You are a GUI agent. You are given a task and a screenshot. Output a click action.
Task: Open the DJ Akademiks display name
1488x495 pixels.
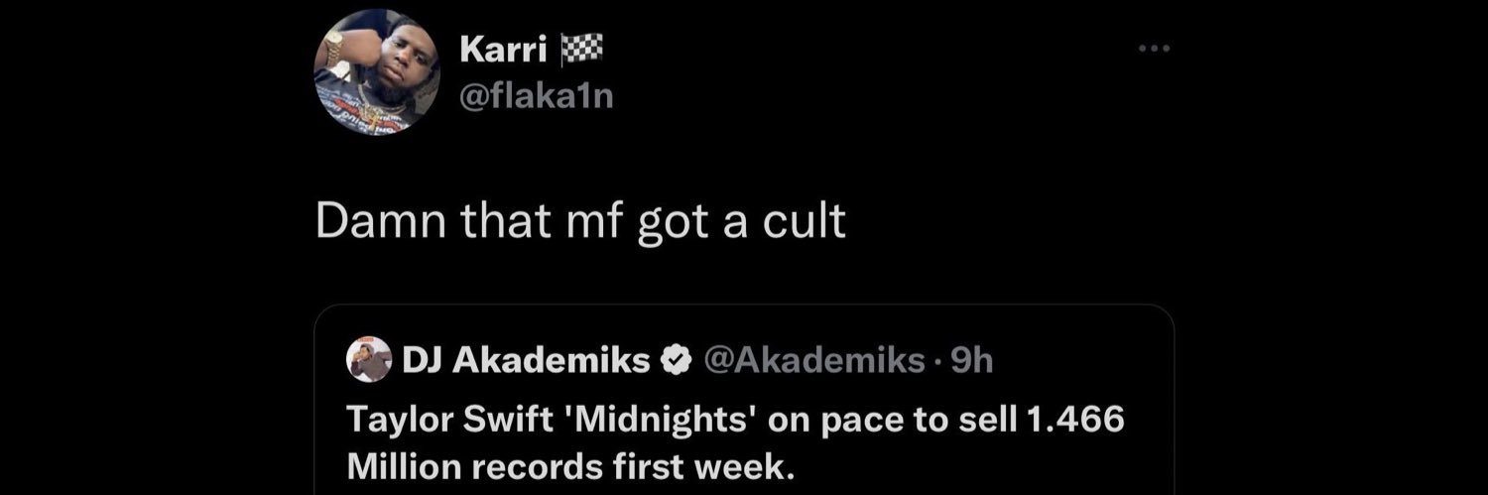tap(527, 361)
